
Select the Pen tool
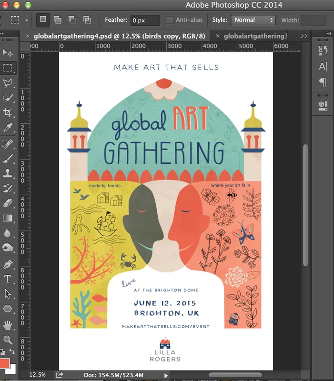(x=8, y=264)
